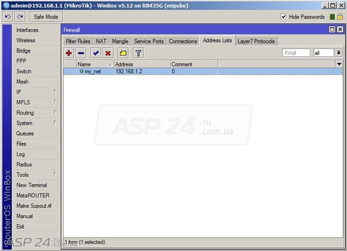Click the red X Disable icon
Viewport: 347px width, 251px height.
coord(108,53)
